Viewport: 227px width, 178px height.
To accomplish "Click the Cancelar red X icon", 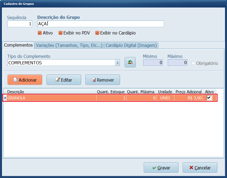I will click(x=192, y=167).
